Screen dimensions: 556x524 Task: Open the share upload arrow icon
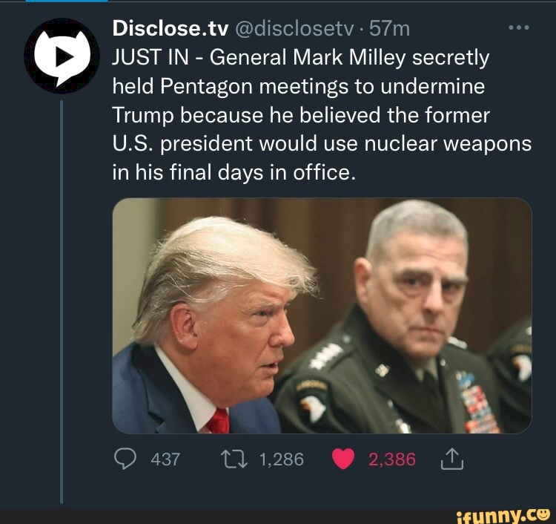(452, 459)
